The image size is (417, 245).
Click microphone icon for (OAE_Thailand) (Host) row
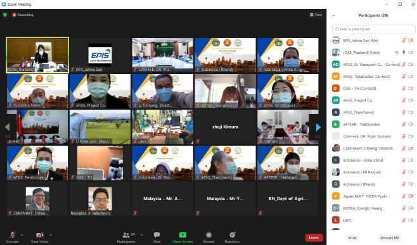point(404,53)
